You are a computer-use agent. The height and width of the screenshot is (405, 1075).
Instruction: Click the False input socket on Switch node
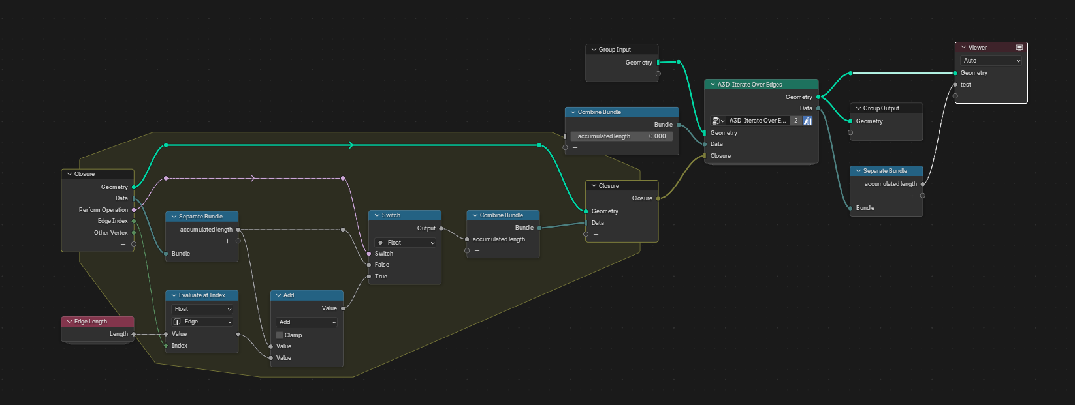coord(369,265)
